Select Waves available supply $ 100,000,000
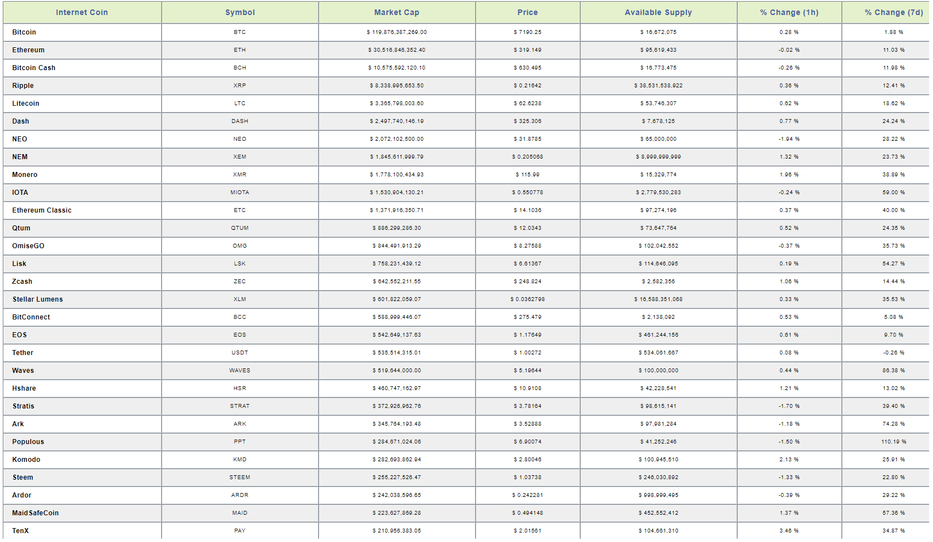933x542 pixels. pyautogui.click(x=659, y=371)
